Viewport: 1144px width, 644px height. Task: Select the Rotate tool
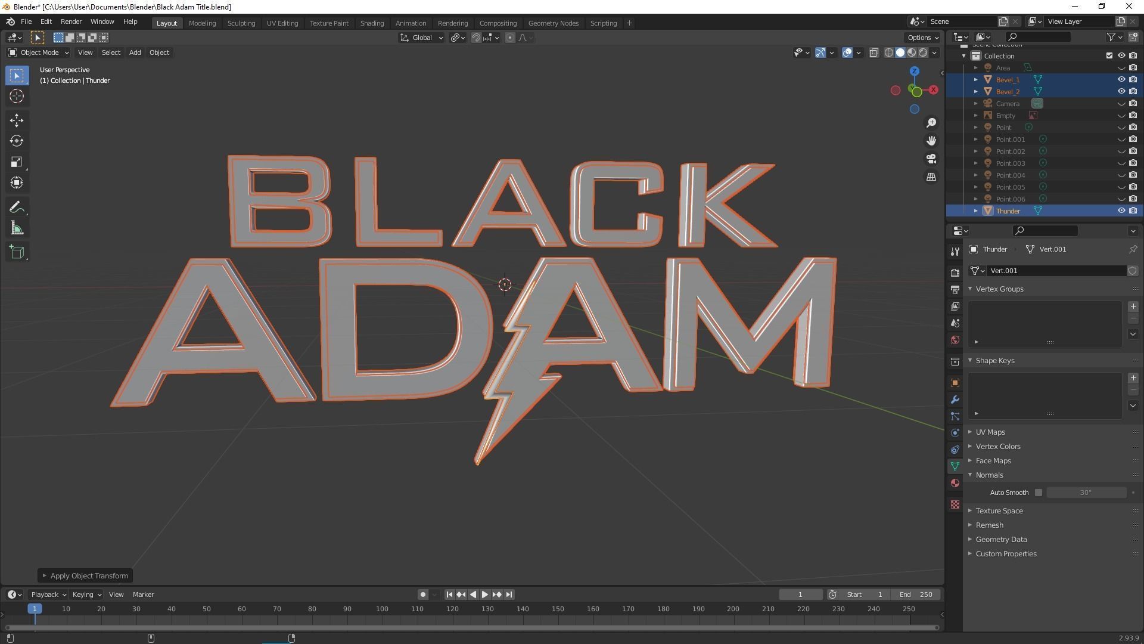point(16,141)
